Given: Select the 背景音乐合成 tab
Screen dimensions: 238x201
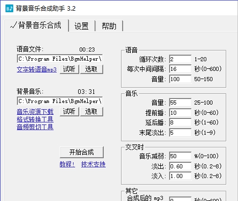Looking at the screenshot, I should click(x=36, y=25).
